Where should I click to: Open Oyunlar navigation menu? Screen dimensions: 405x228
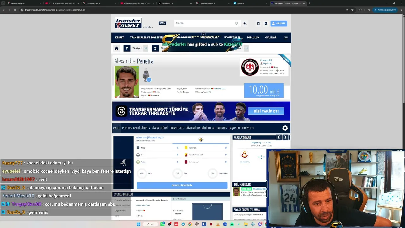click(x=271, y=37)
